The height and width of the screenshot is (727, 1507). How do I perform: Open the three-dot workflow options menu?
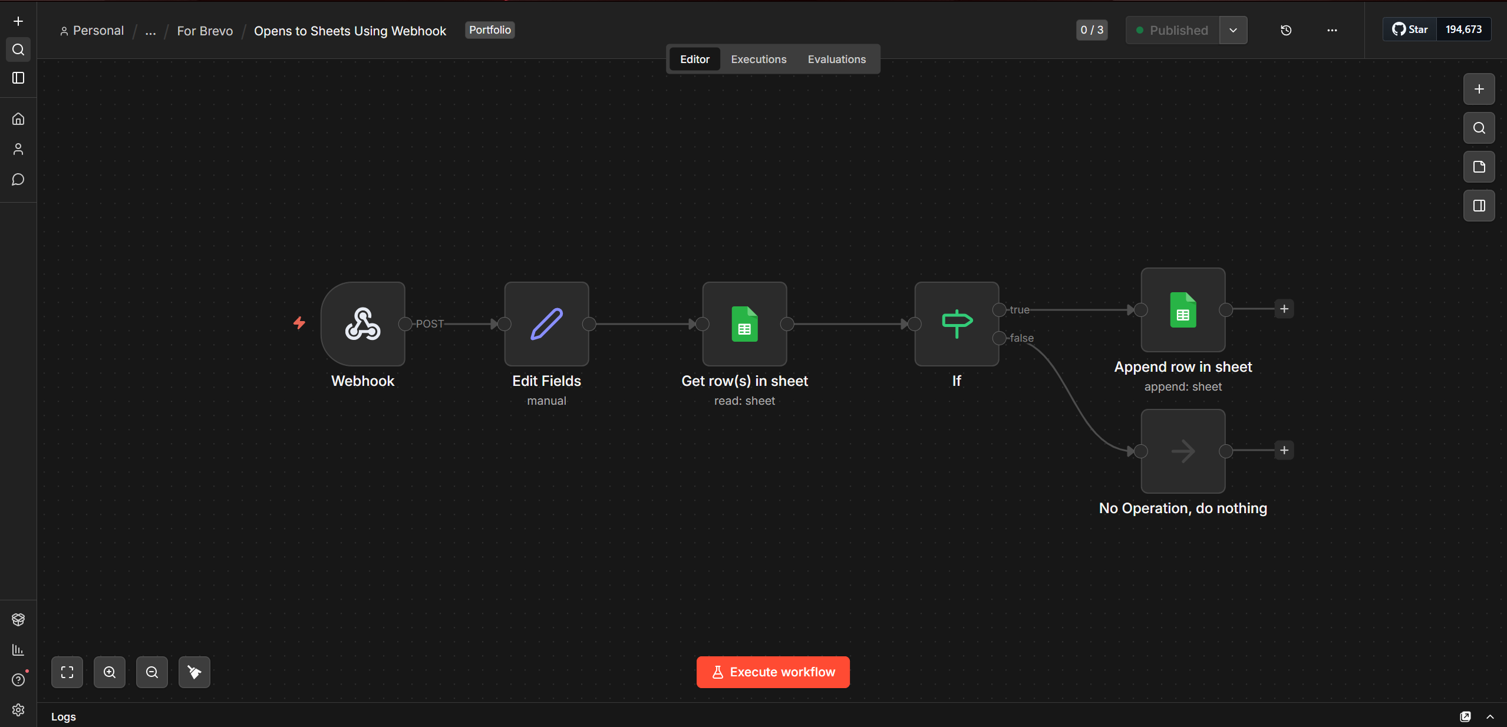click(1332, 30)
